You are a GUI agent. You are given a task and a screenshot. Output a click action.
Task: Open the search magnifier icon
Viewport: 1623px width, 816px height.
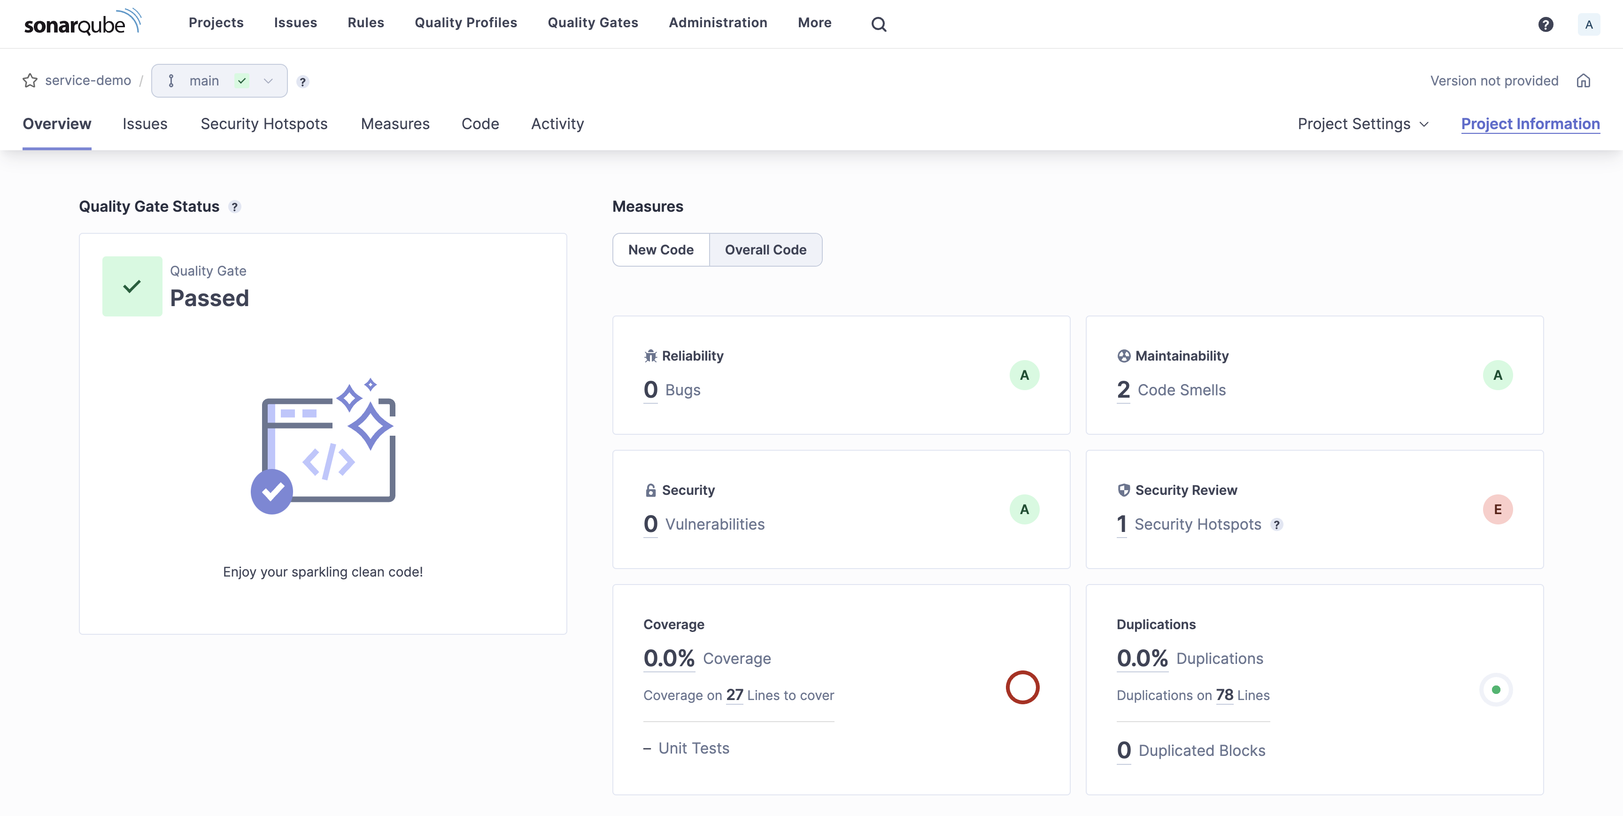click(878, 24)
